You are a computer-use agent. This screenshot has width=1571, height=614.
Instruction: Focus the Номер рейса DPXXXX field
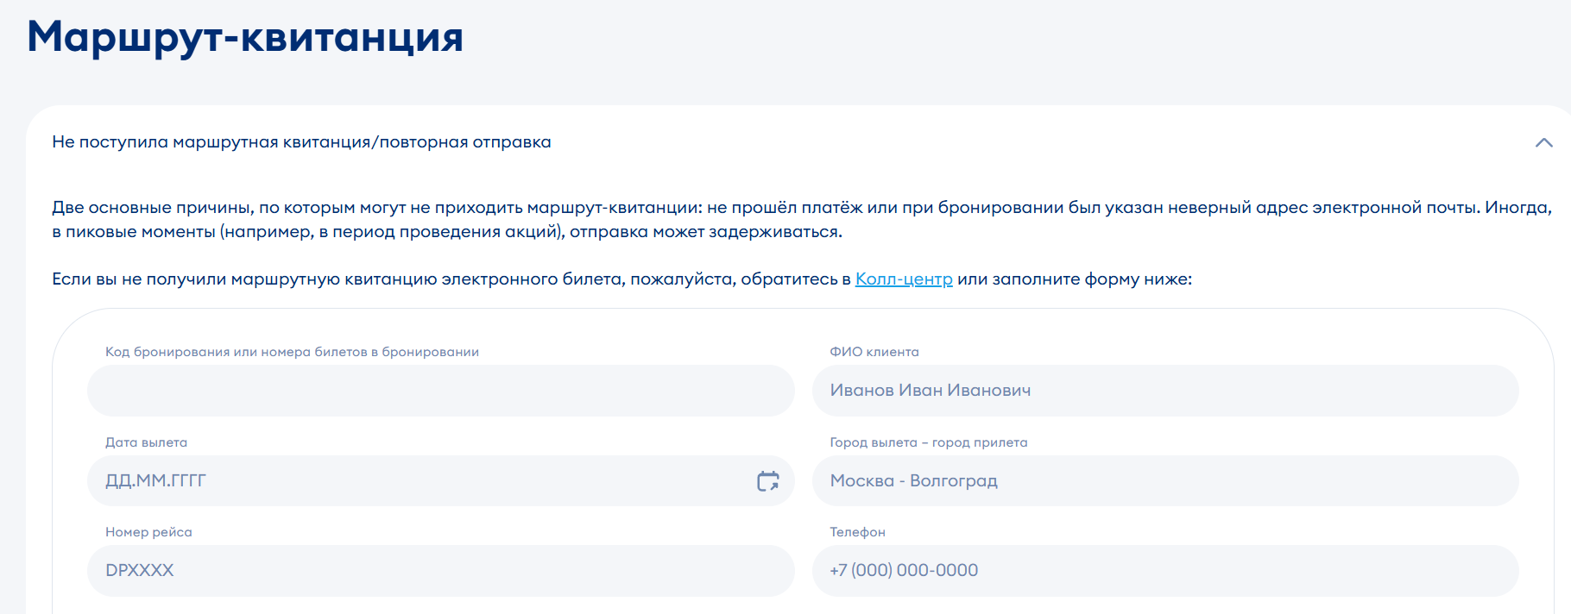[440, 571]
